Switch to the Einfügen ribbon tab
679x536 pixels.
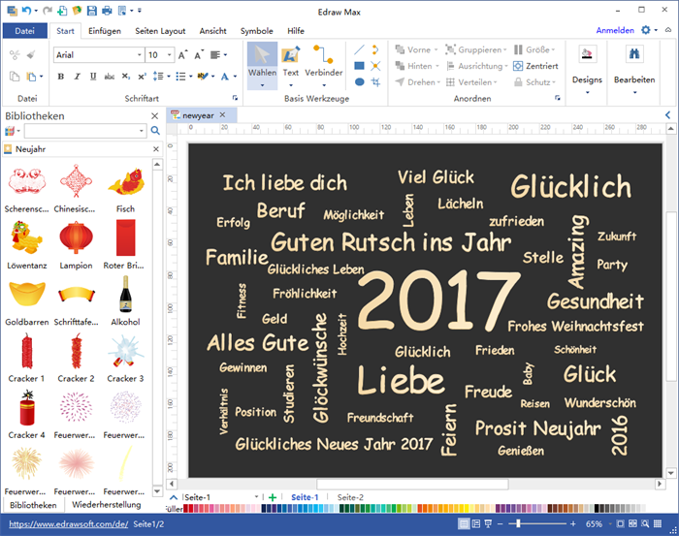point(105,31)
